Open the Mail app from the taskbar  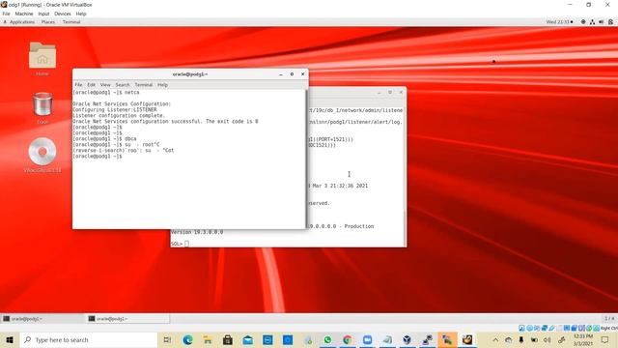tap(247, 339)
